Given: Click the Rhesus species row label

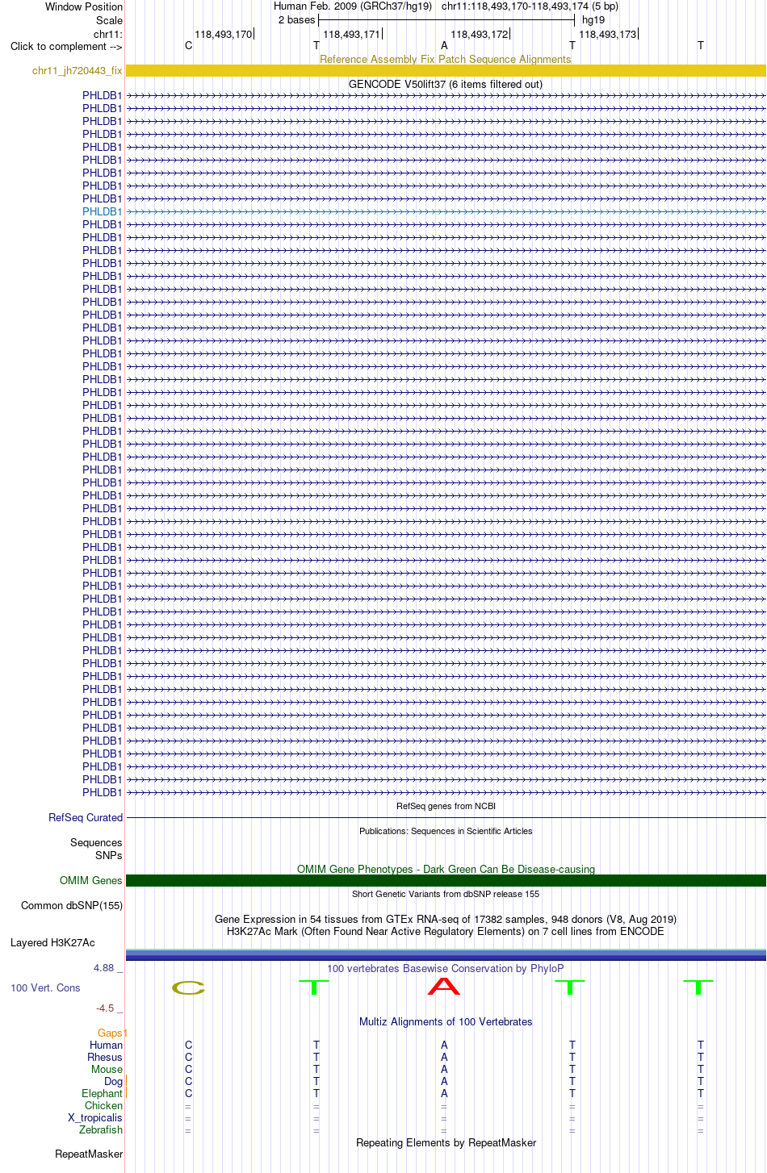Looking at the screenshot, I should pyautogui.click(x=105, y=1057).
